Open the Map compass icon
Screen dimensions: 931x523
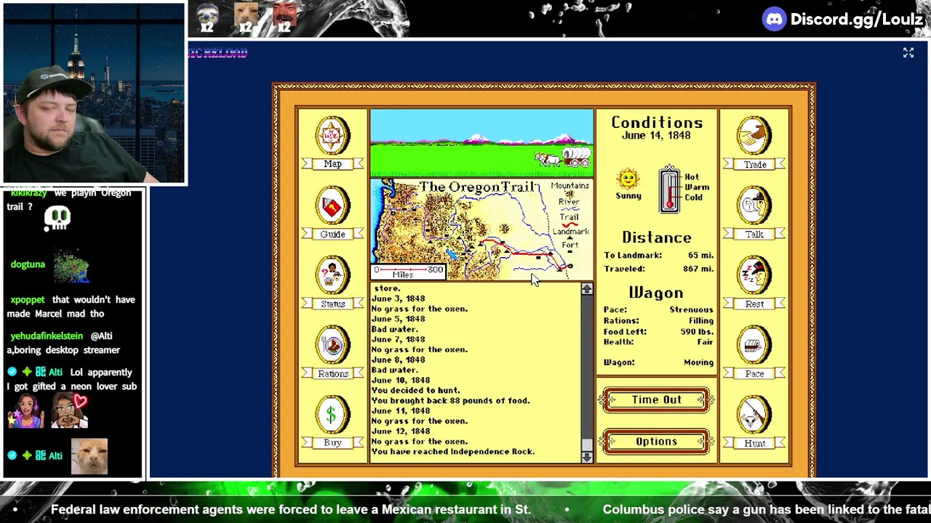(x=332, y=135)
